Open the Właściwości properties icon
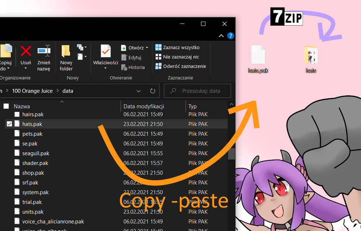The width and height of the screenshot is (361, 231). tap(106, 51)
